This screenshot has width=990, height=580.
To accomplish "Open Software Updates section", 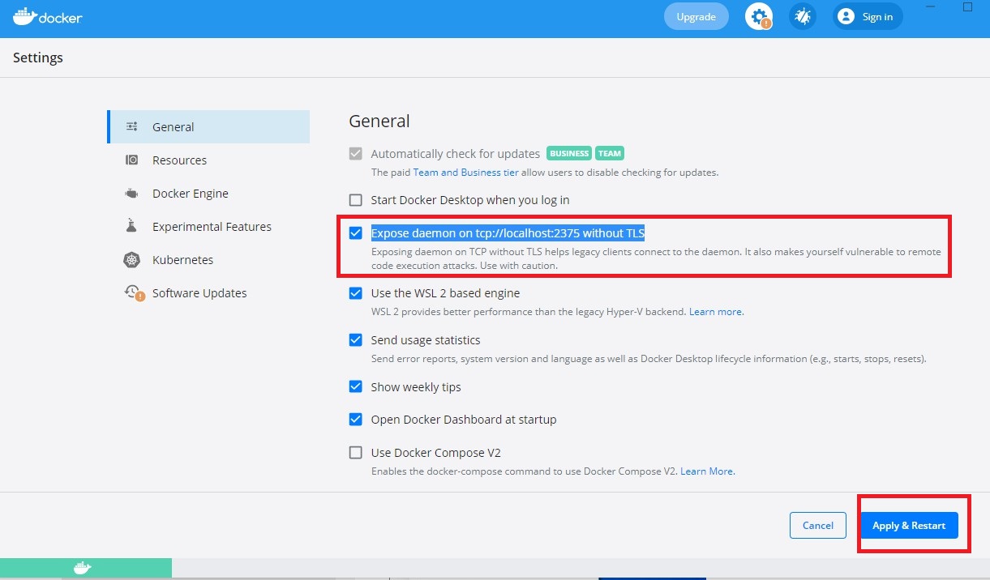I will tap(208, 293).
